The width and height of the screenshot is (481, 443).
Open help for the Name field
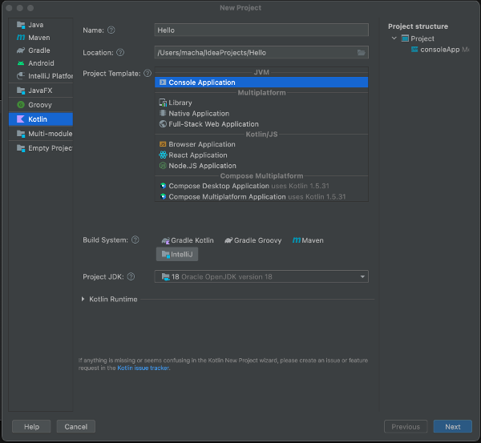point(111,30)
